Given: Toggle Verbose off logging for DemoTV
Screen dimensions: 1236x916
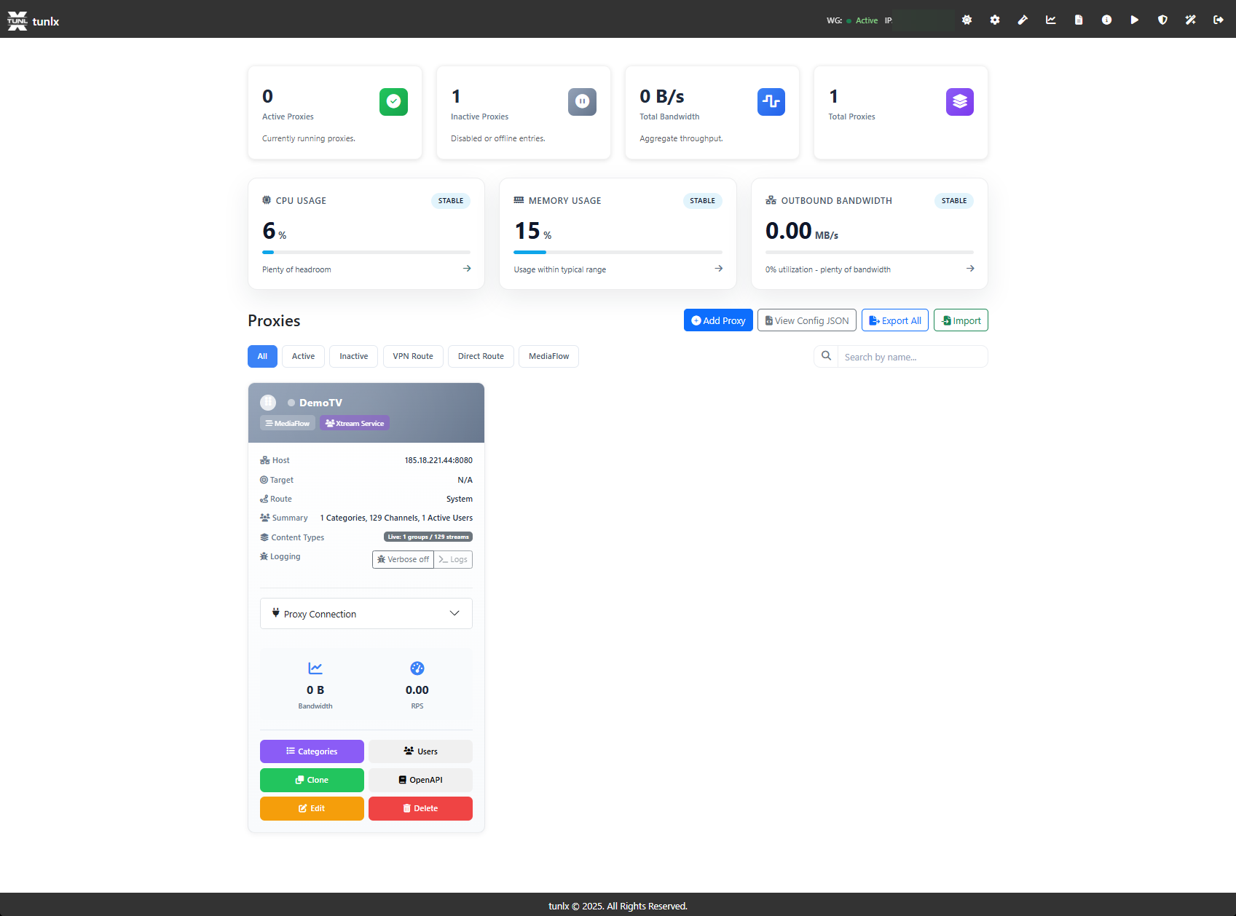Looking at the screenshot, I should click(403, 559).
